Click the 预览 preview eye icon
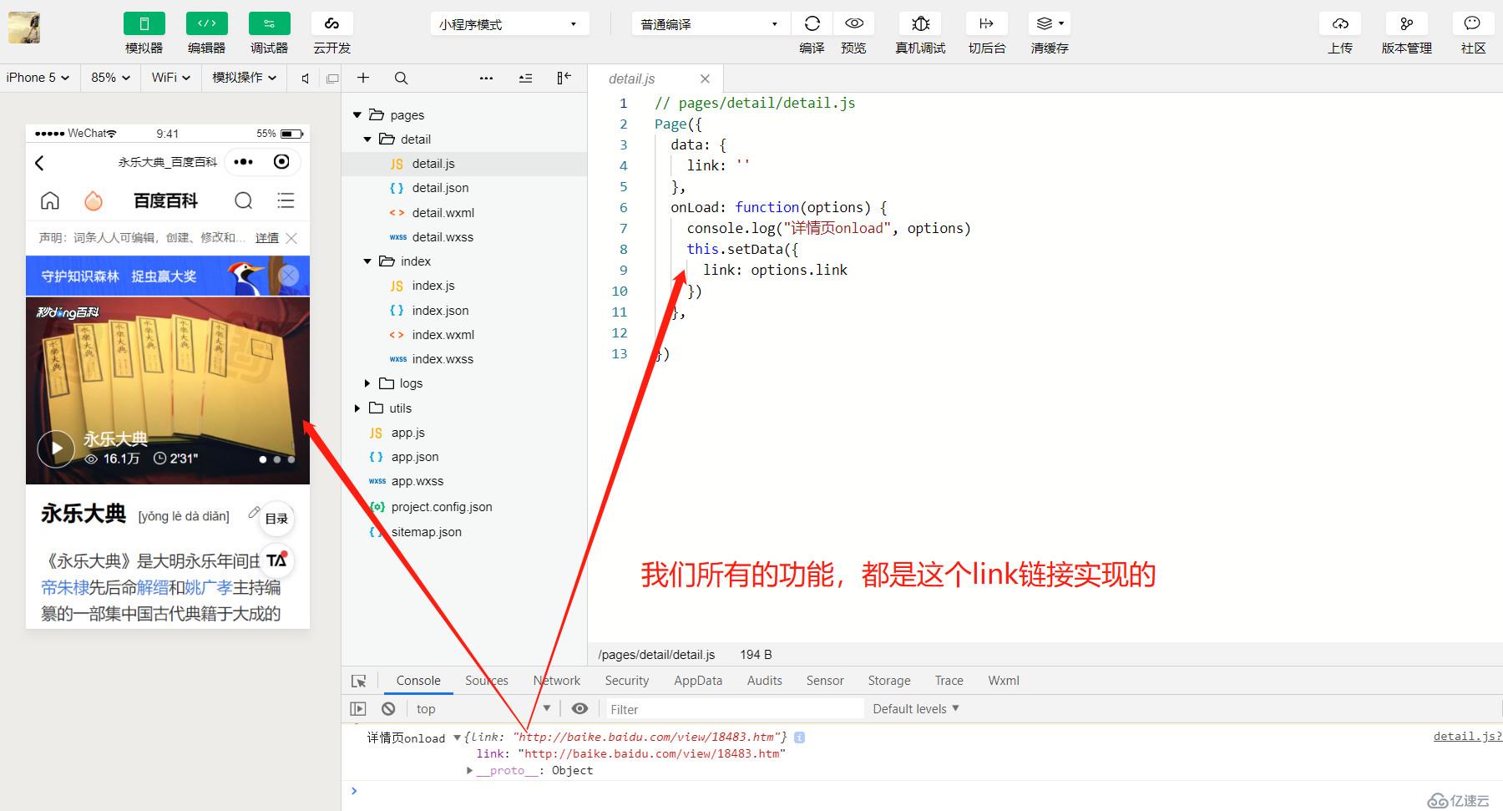 pyautogui.click(x=853, y=23)
